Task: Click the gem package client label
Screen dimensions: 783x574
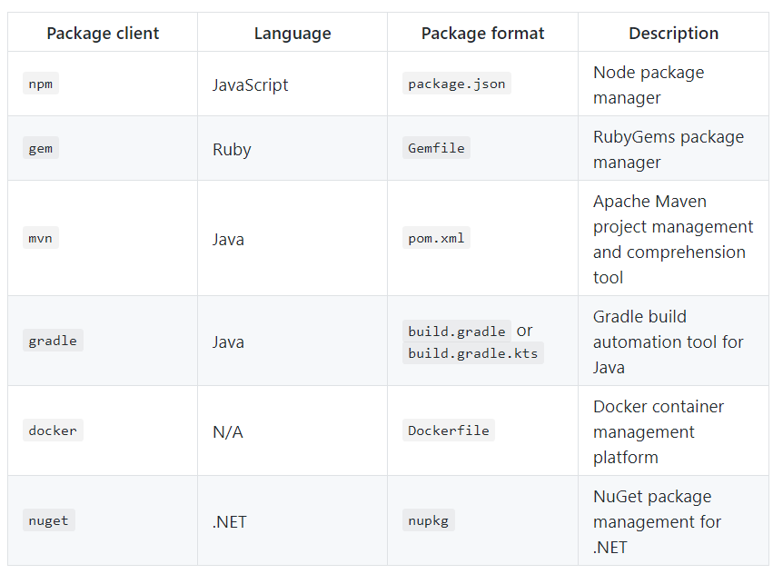Action: click(40, 147)
